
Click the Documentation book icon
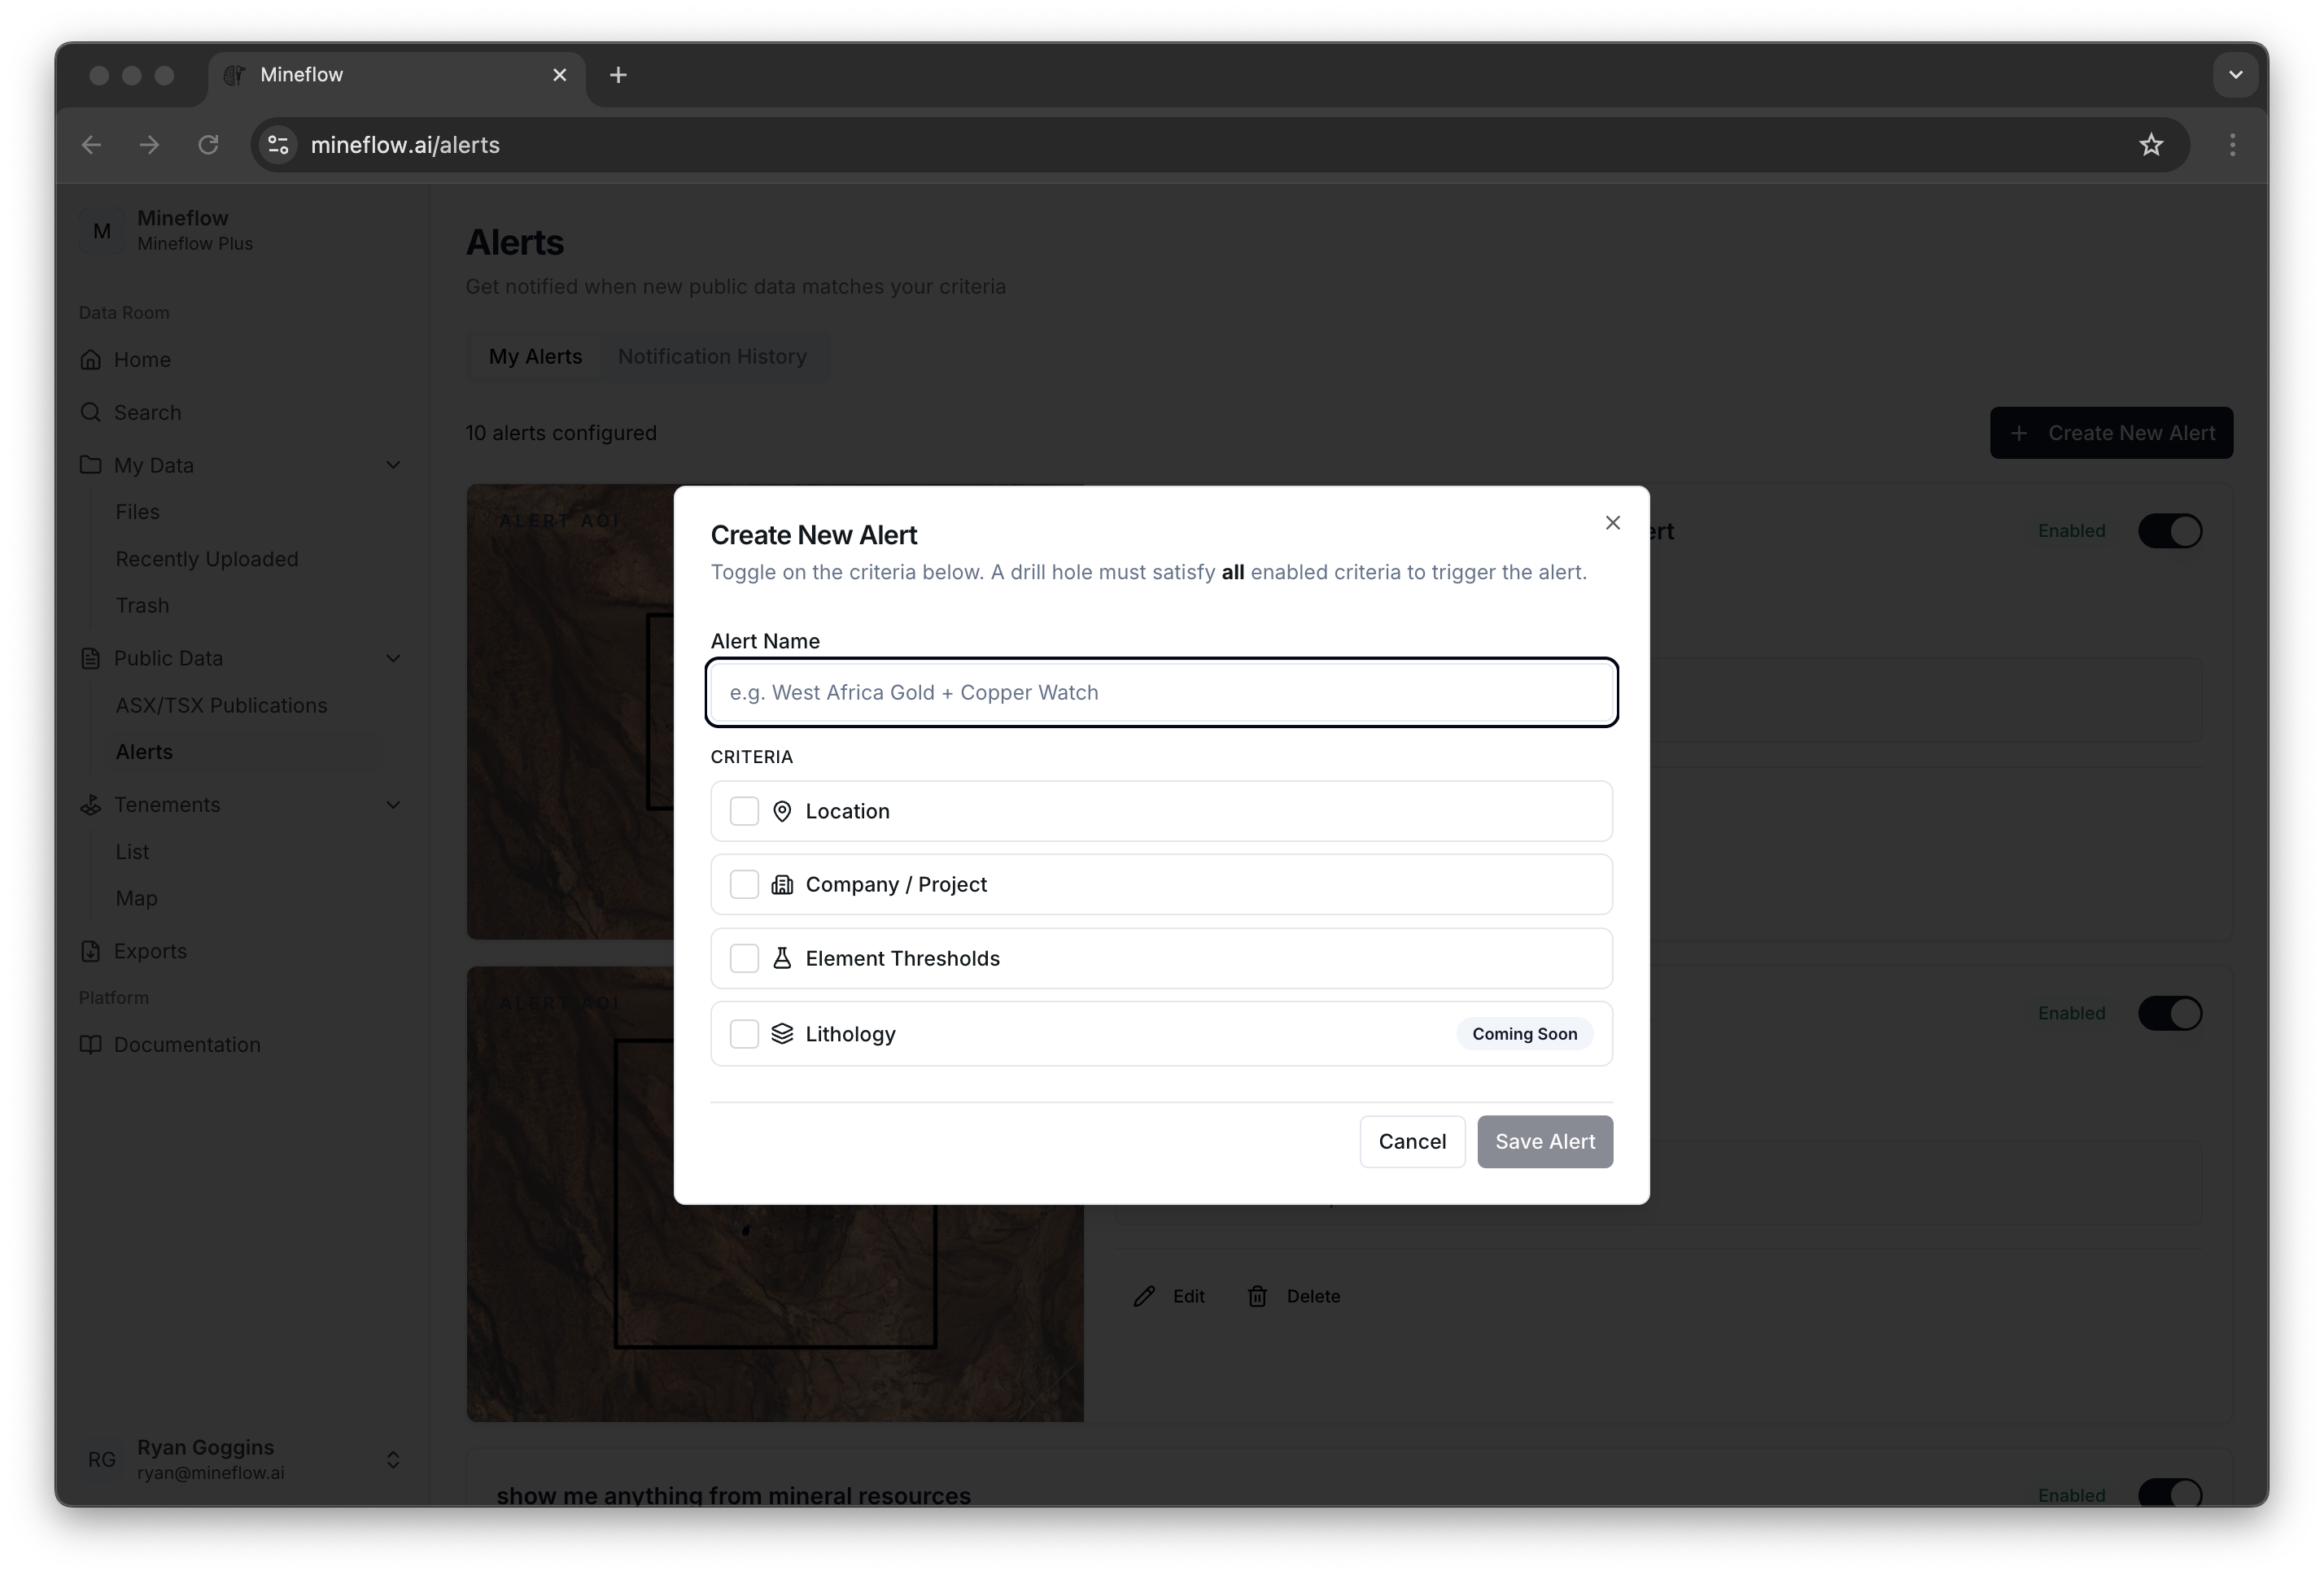91,1044
